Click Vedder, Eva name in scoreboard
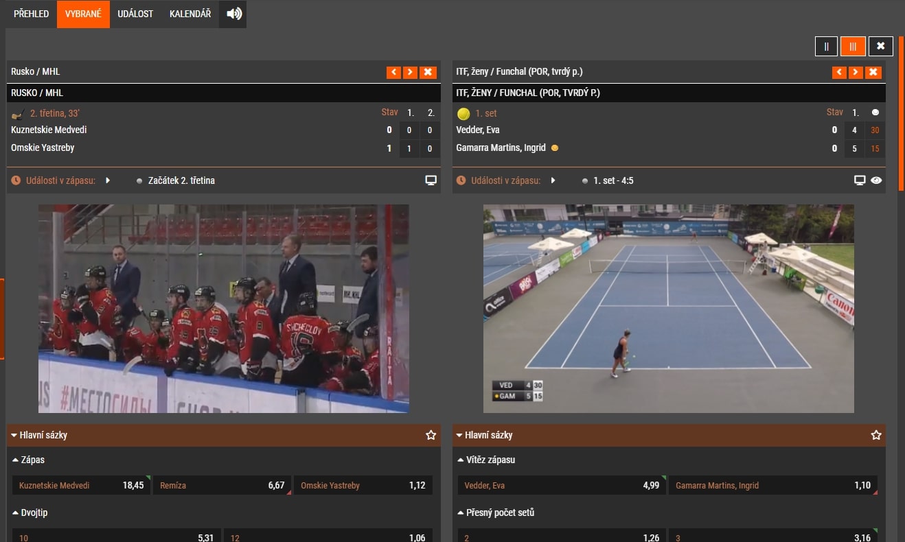The width and height of the screenshot is (905, 542). pos(477,130)
